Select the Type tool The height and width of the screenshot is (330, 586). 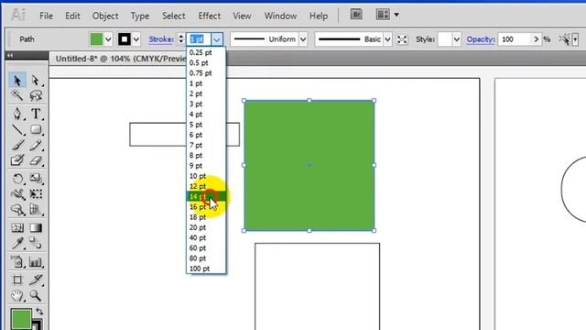(x=36, y=114)
